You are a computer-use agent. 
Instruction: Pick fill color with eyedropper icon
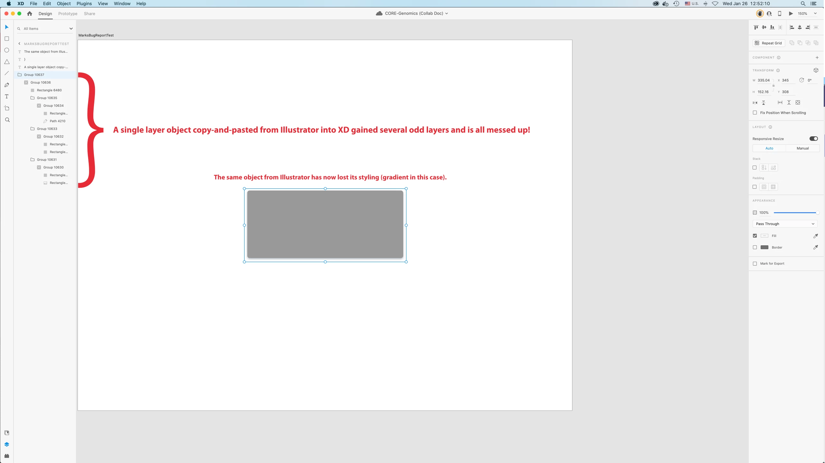pos(815,236)
